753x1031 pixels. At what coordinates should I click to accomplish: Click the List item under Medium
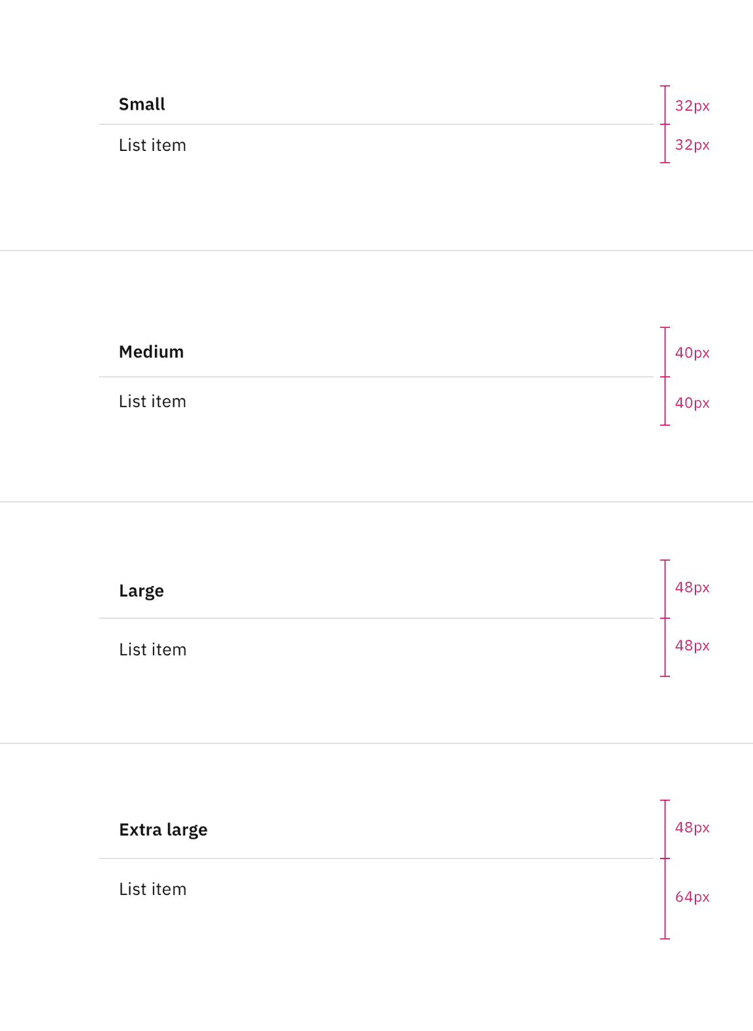(x=152, y=402)
